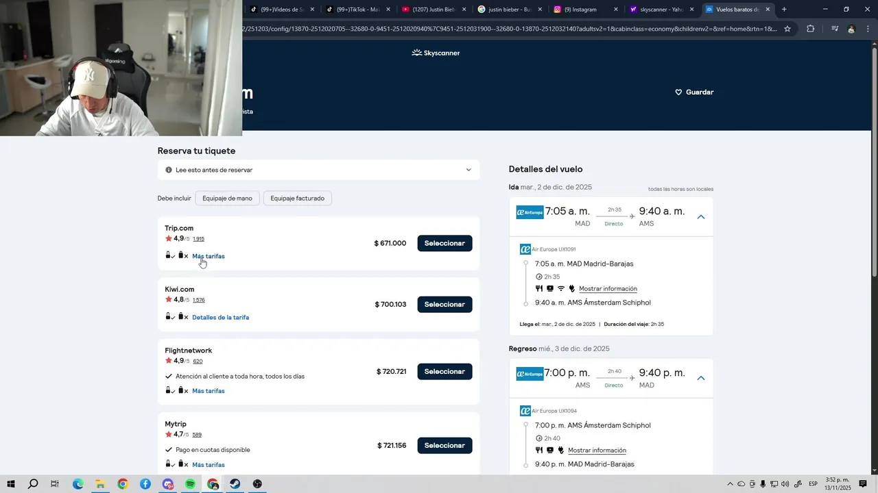
Task: Open Flightnetwork 620 reviews link
Action: [x=198, y=361]
